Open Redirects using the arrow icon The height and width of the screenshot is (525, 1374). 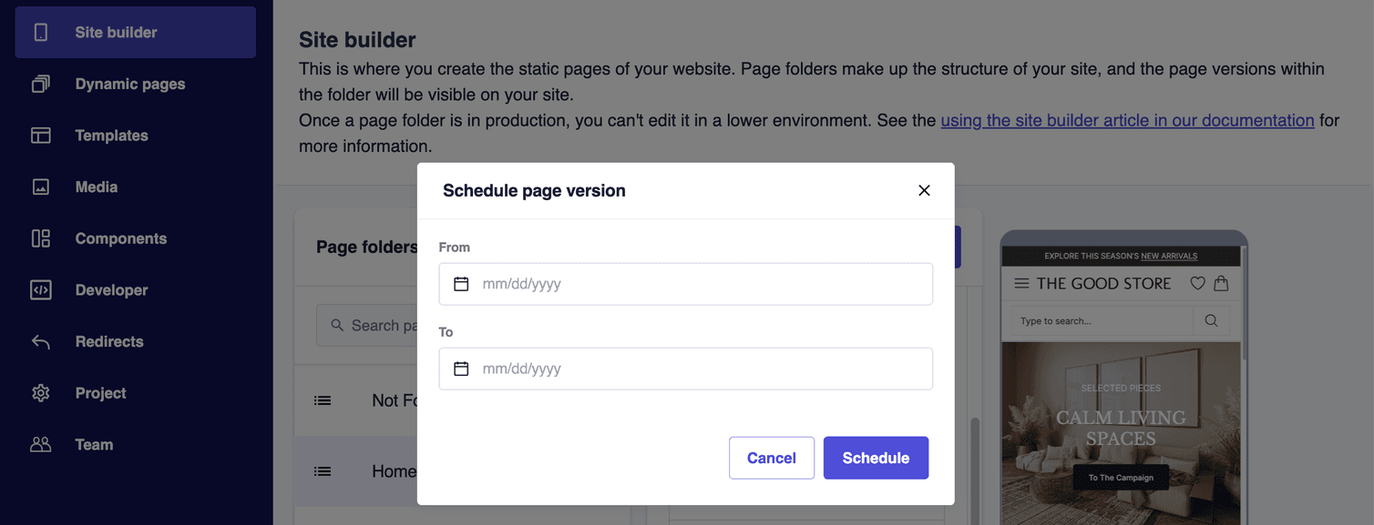41,342
